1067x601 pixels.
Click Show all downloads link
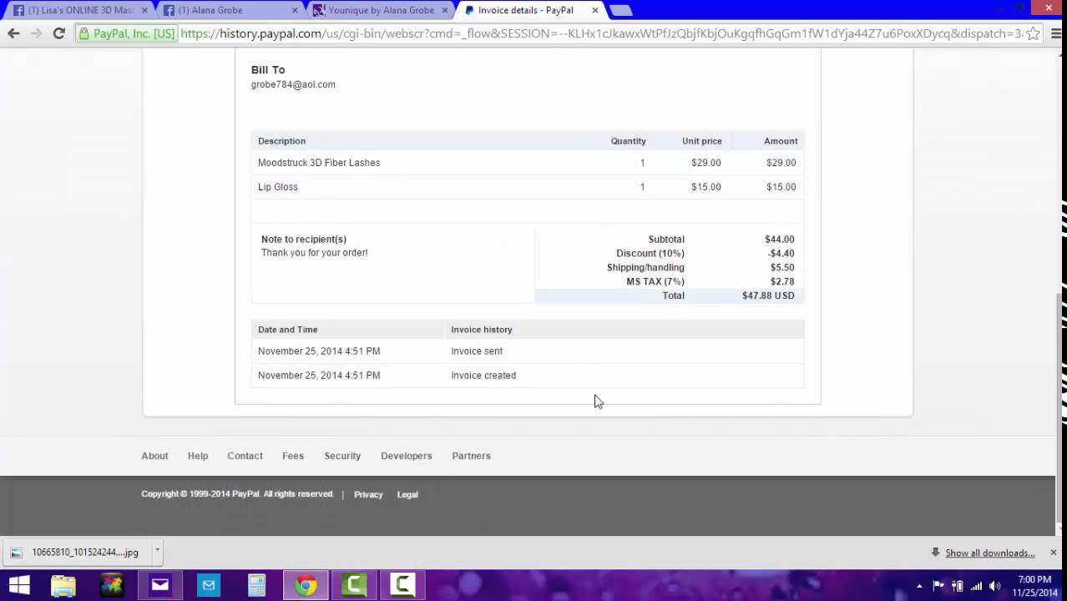(x=990, y=553)
